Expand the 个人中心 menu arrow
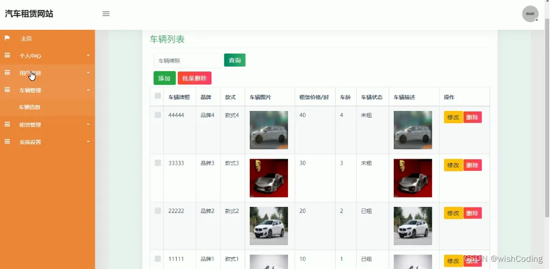 [x=88, y=55]
